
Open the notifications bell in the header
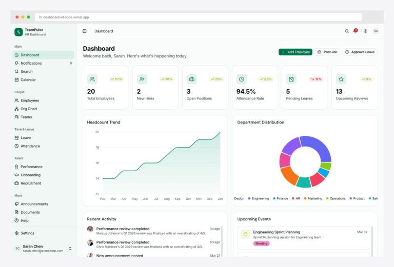356,31
